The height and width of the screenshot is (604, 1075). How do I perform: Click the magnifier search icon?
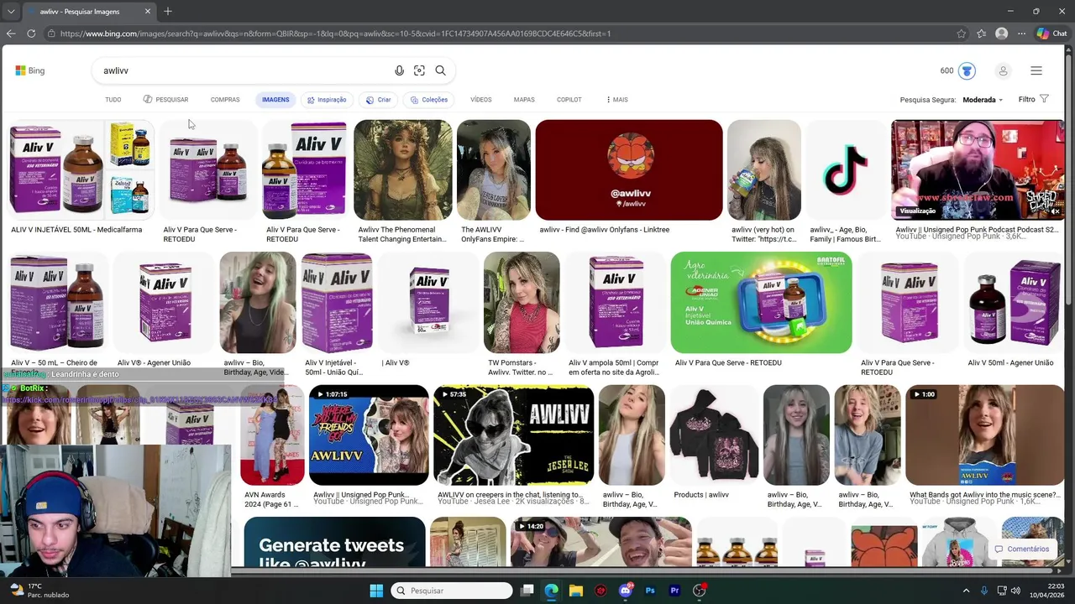(440, 70)
